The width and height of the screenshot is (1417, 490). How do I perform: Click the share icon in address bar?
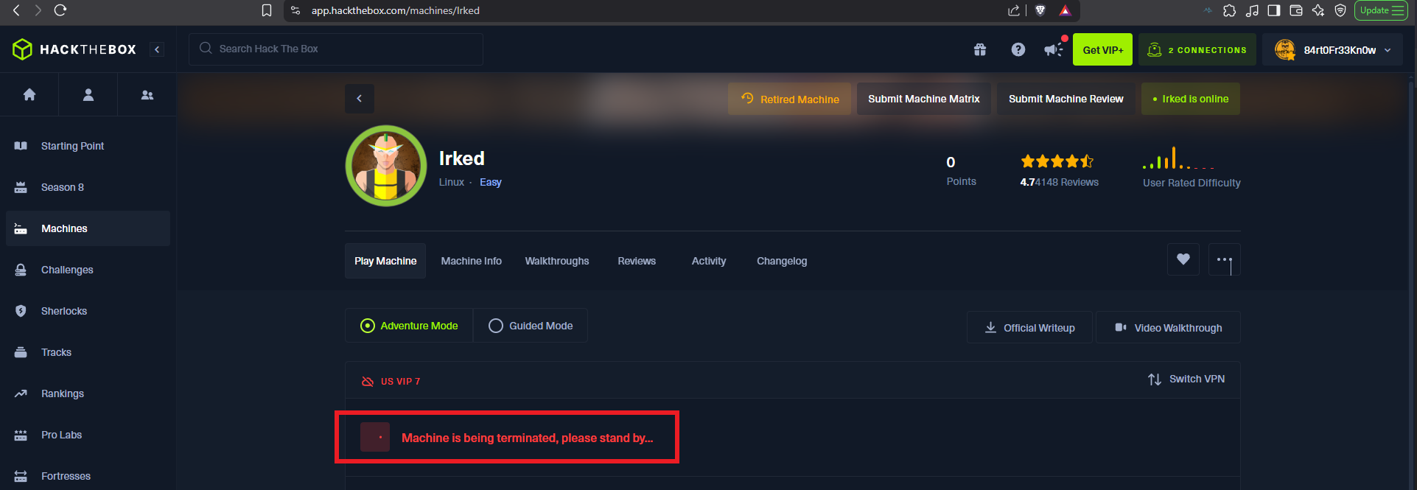[1014, 10]
